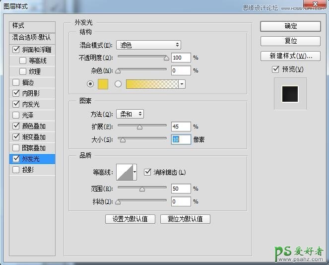Viewport: 329px width, 265px height.
Task: Expand the gradient picker dropdown arrow
Action: [182, 84]
